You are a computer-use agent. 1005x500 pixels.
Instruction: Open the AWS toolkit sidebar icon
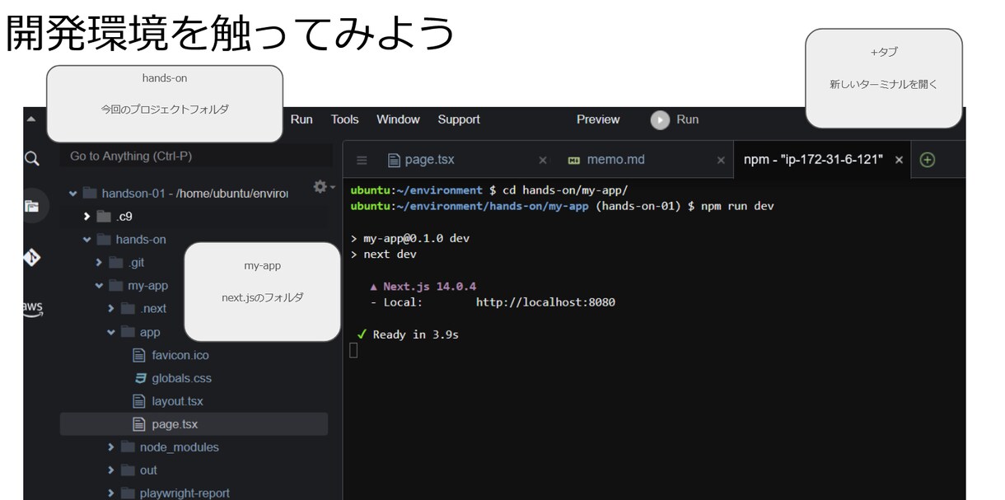[x=32, y=309]
